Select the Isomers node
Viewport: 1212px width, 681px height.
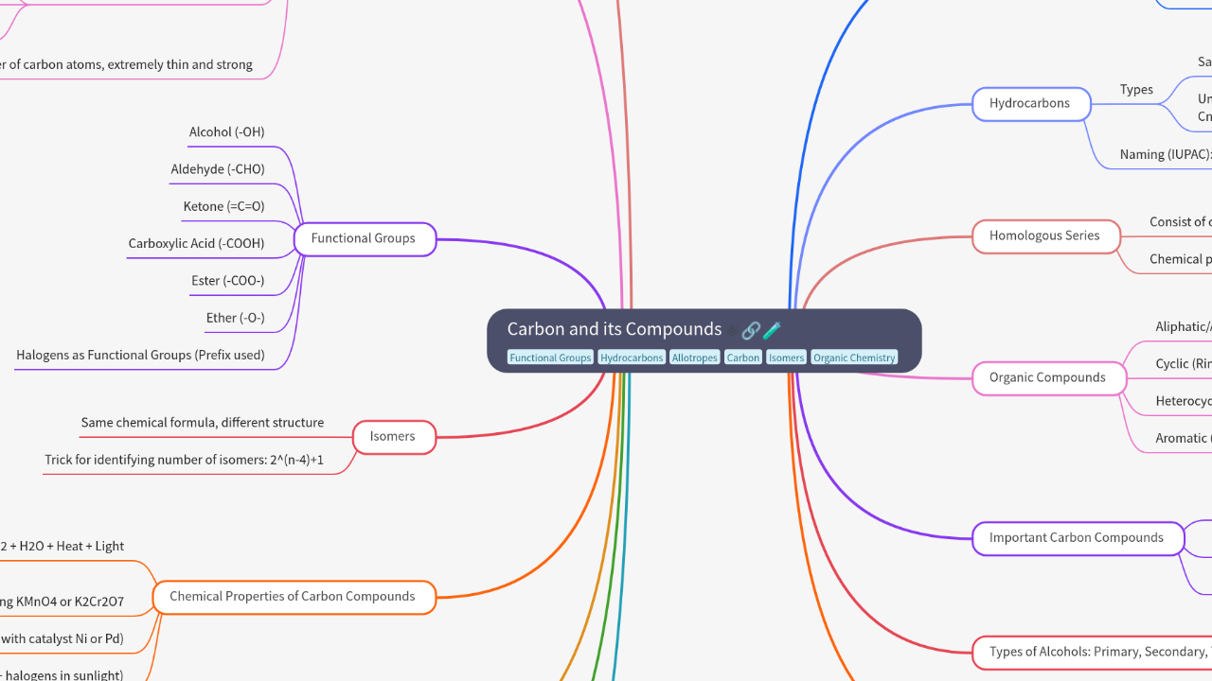[x=393, y=437]
